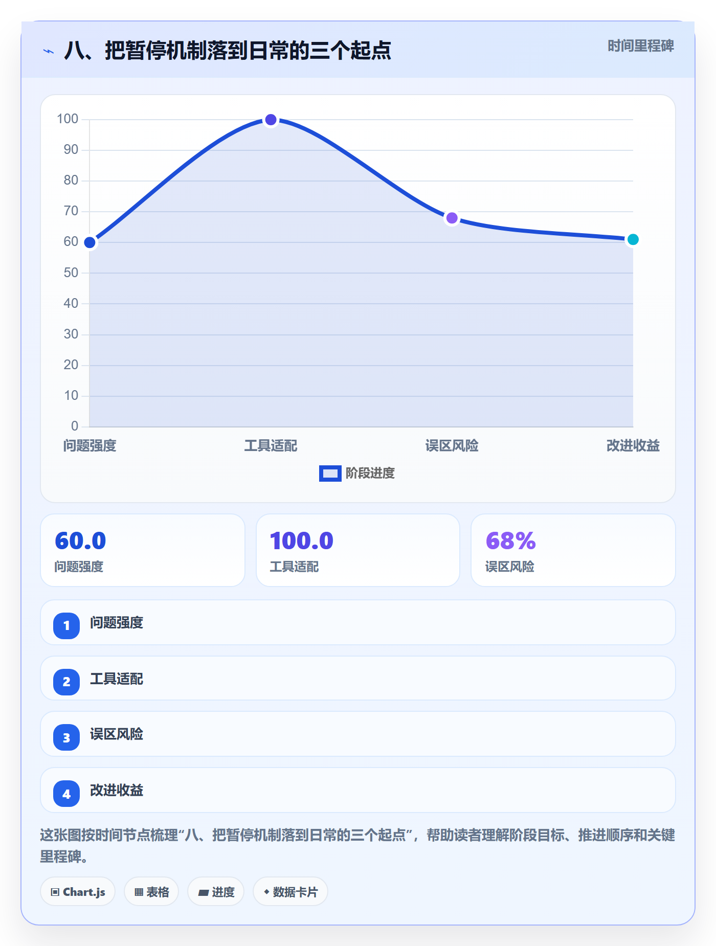Image resolution: width=716 pixels, height=946 pixels.
Task: Click the 数据卡片 tag
Action: 290,892
